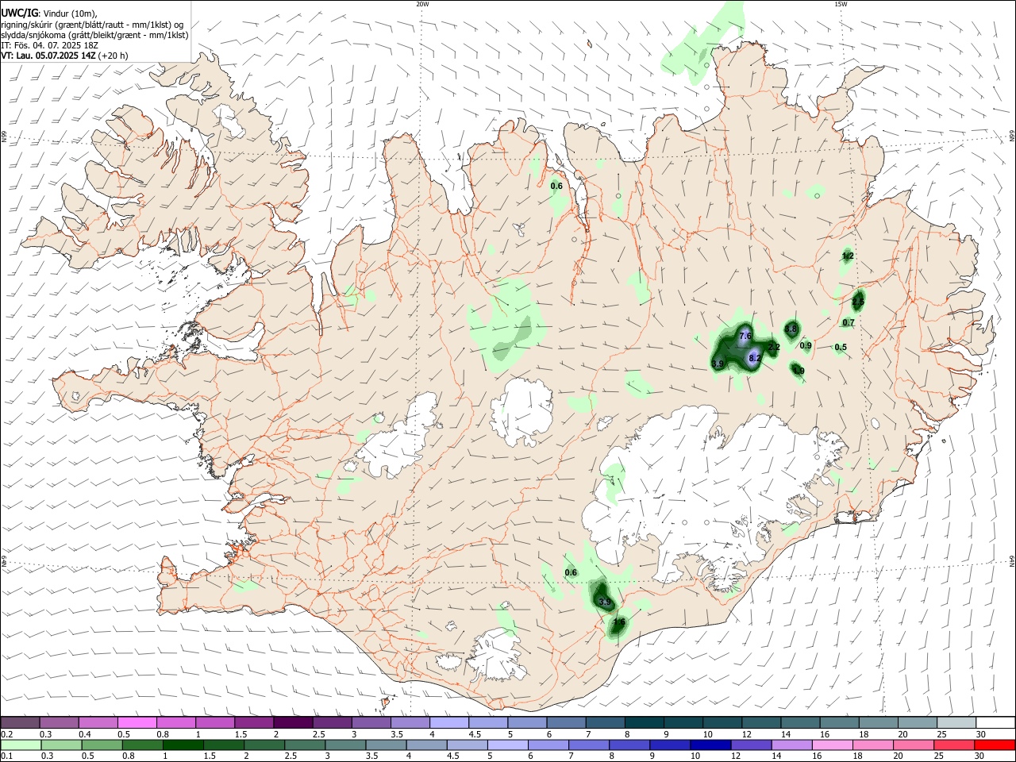Pick the pale green 0.1 rain legend swatch

click(21, 745)
